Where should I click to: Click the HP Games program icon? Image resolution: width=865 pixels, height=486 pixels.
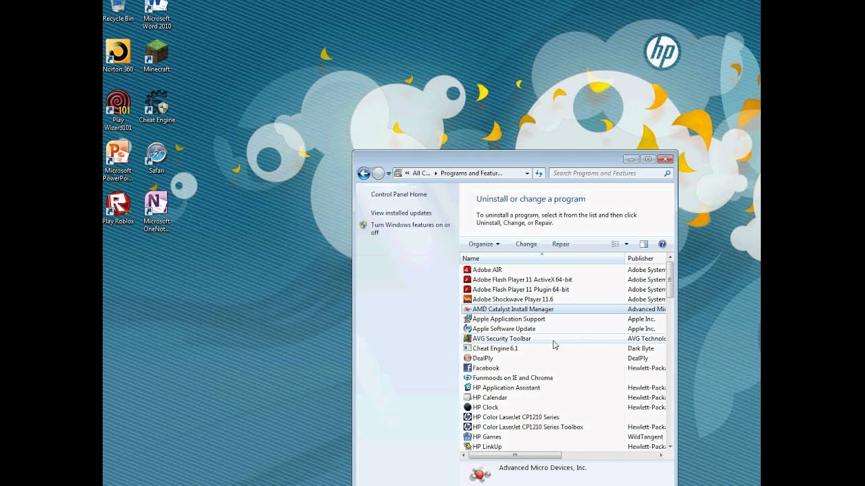pyautogui.click(x=467, y=437)
